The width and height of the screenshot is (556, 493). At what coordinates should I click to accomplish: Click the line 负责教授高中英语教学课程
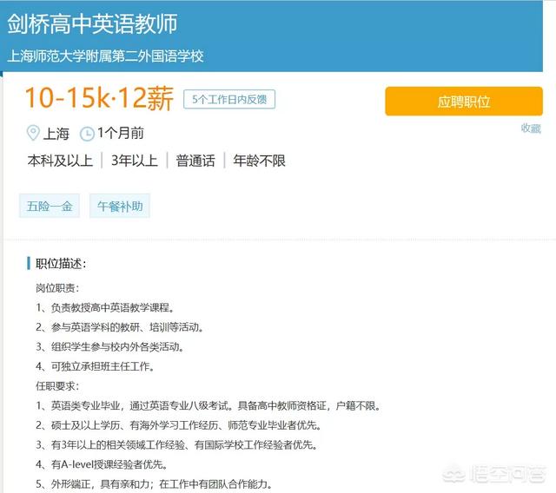(105, 307)
